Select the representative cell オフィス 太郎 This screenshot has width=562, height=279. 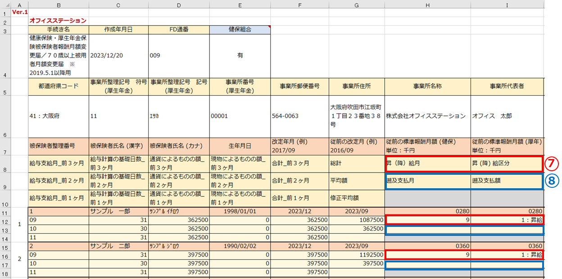tap(507, 116)
